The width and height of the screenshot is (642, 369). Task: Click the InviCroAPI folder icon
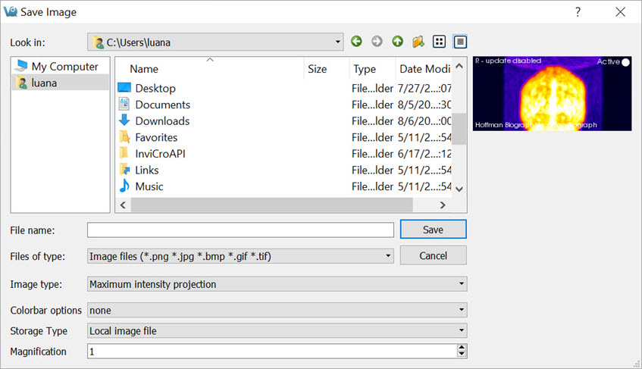pos(124,153)
